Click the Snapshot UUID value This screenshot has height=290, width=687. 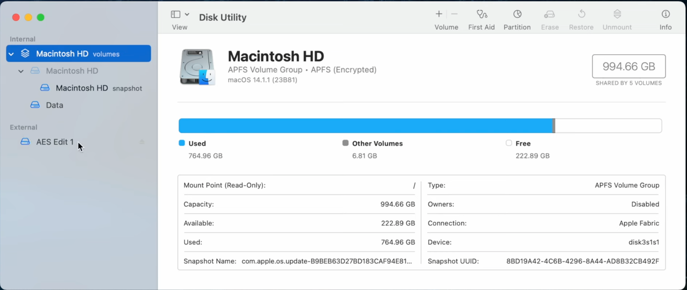tap(583, 261)
